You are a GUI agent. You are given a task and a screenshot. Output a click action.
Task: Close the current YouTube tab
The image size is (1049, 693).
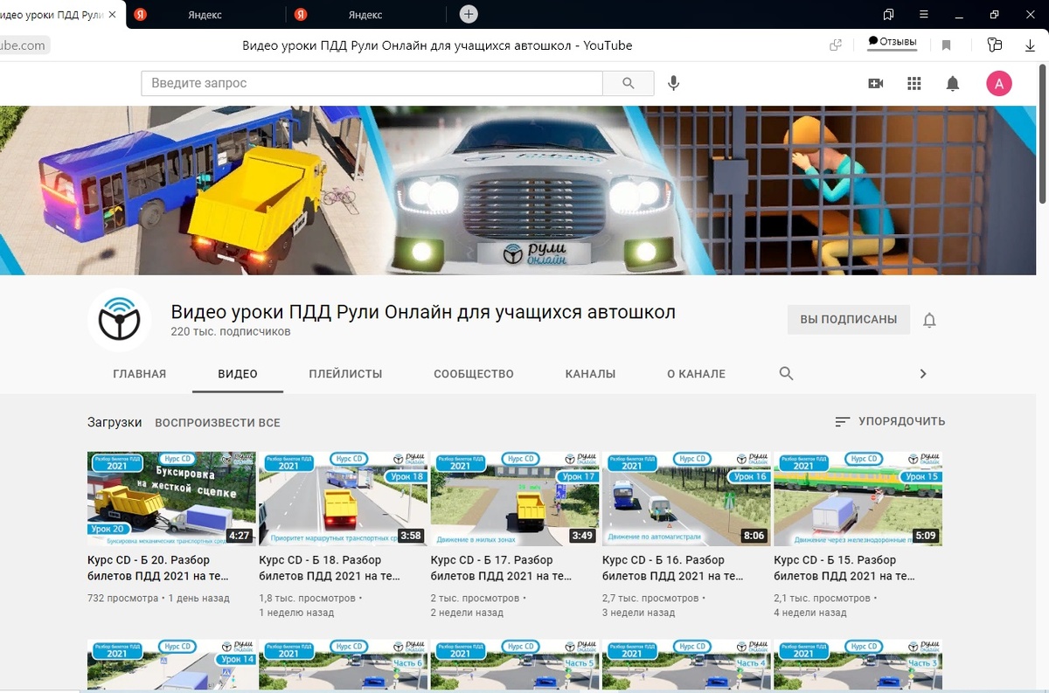pos(112,15)
